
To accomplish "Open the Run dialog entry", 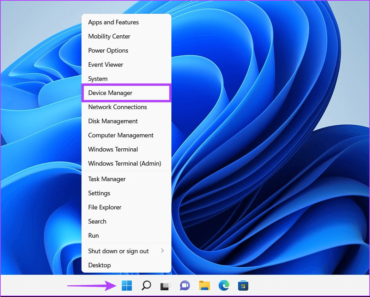I will [126, 236].
